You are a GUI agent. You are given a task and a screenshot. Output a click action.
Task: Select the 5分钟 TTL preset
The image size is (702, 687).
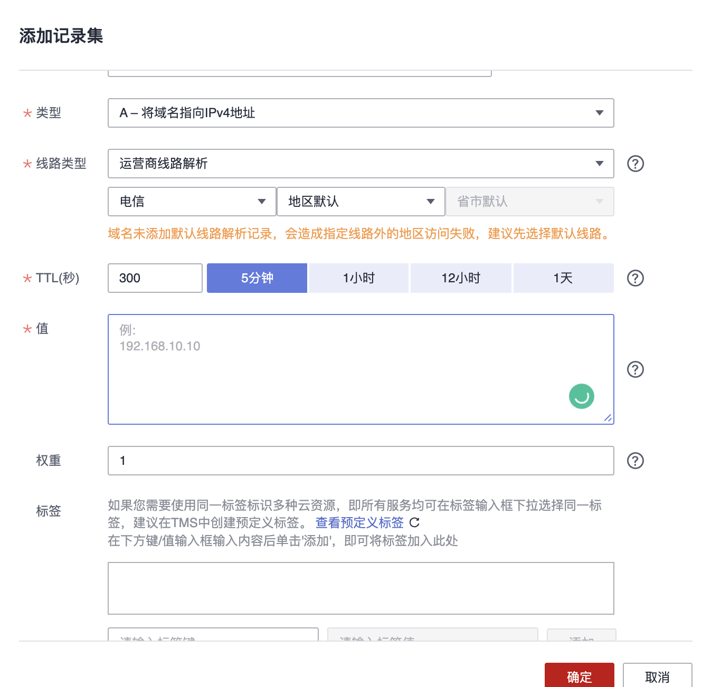click(x=257, y=278)
